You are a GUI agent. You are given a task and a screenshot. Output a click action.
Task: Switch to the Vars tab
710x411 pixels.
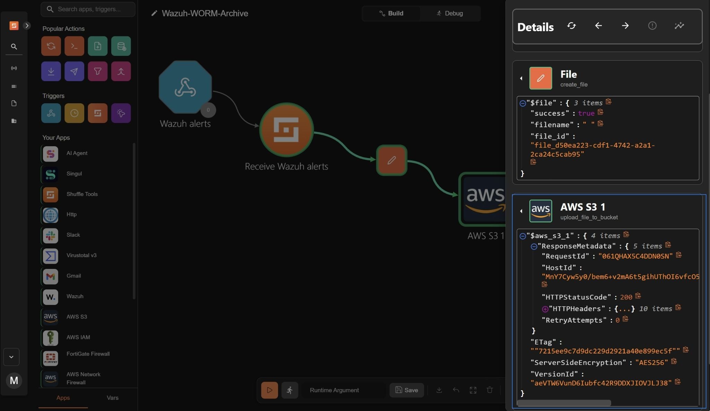[x=113, y=398]
